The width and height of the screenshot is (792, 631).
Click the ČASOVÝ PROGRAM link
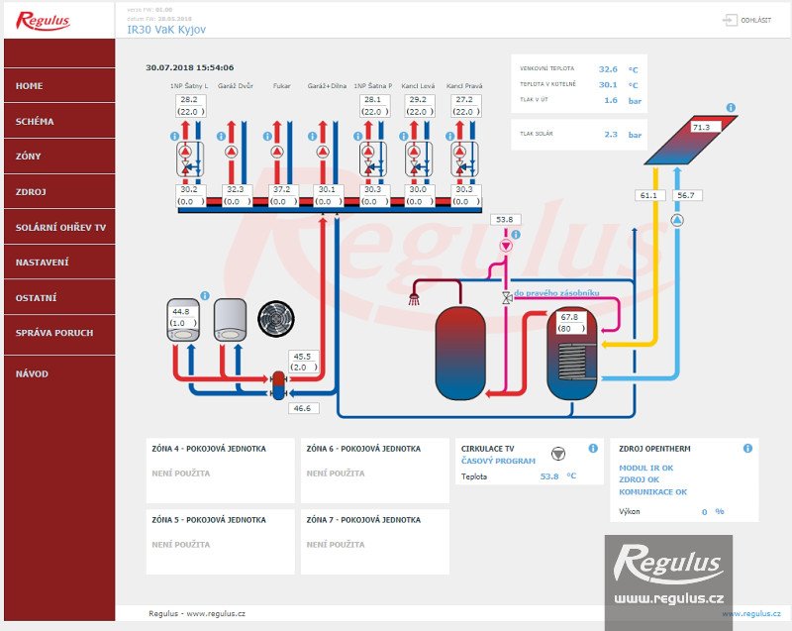(498, 462)
